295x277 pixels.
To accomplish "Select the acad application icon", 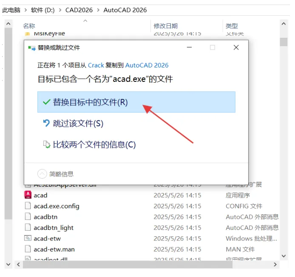I will (x=28, y=195).
